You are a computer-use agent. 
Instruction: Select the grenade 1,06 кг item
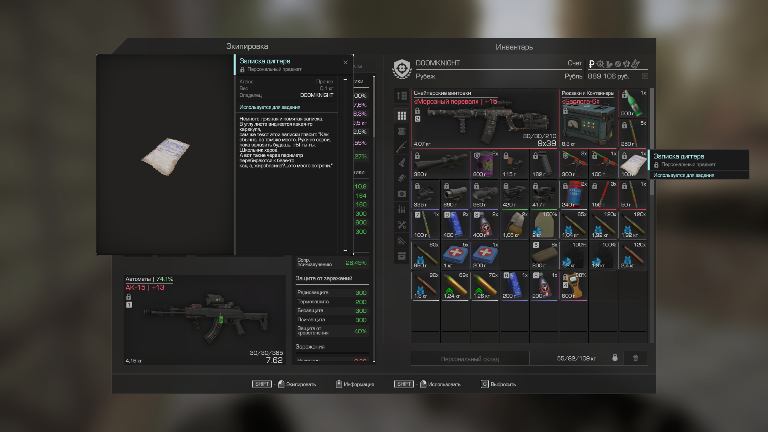pos(514,225)
